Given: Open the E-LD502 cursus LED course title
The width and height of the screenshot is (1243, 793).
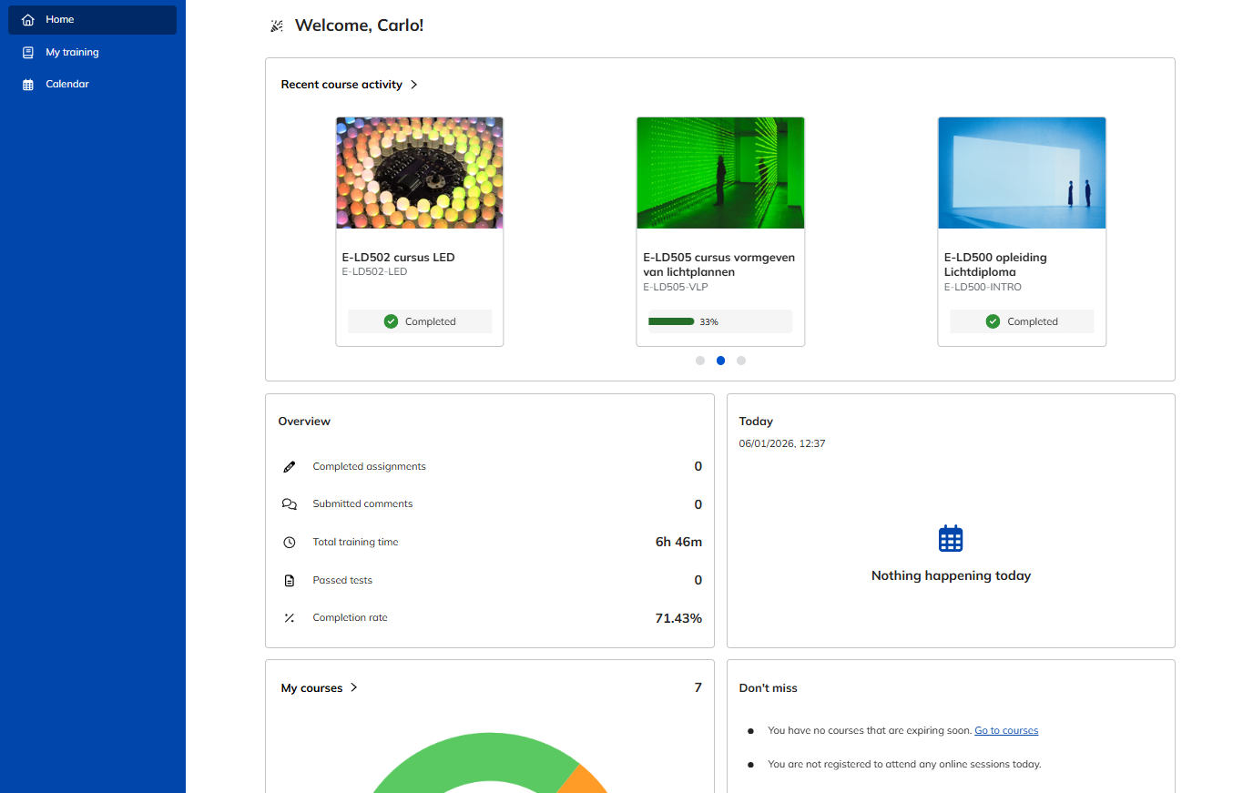Looking at the screenshot, I should coord(398,258).
